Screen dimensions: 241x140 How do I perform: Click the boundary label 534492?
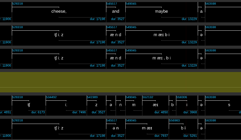51,97
